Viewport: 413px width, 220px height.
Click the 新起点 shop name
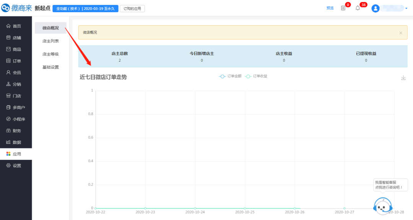tap(42, 8)
